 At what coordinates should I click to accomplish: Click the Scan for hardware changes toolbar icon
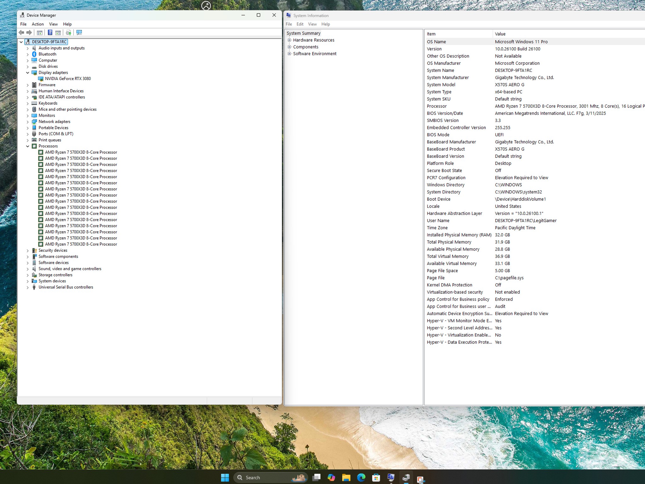79,32
